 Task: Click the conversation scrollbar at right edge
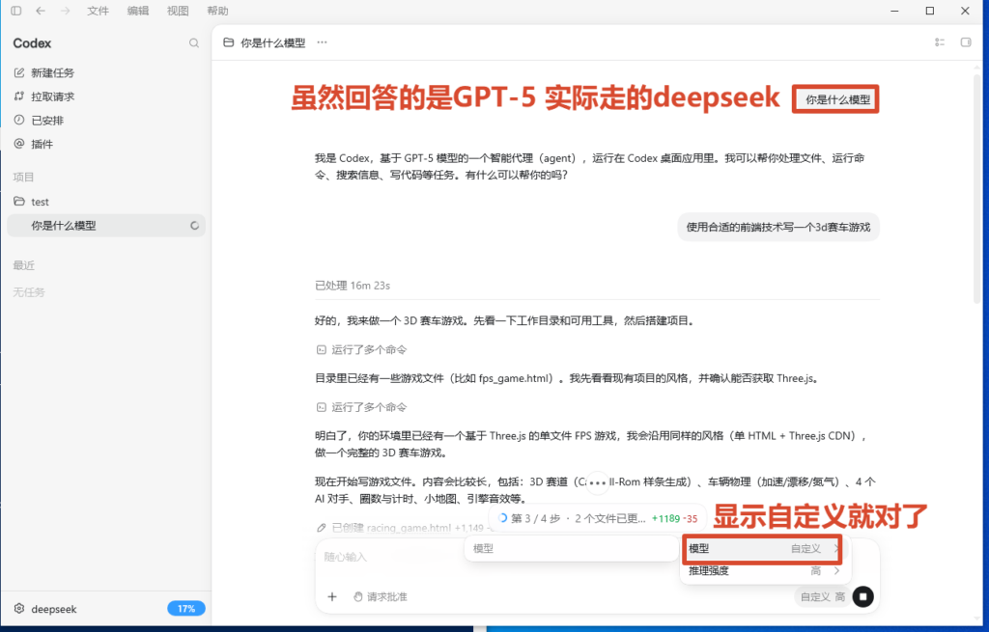[x=977, y=189]
